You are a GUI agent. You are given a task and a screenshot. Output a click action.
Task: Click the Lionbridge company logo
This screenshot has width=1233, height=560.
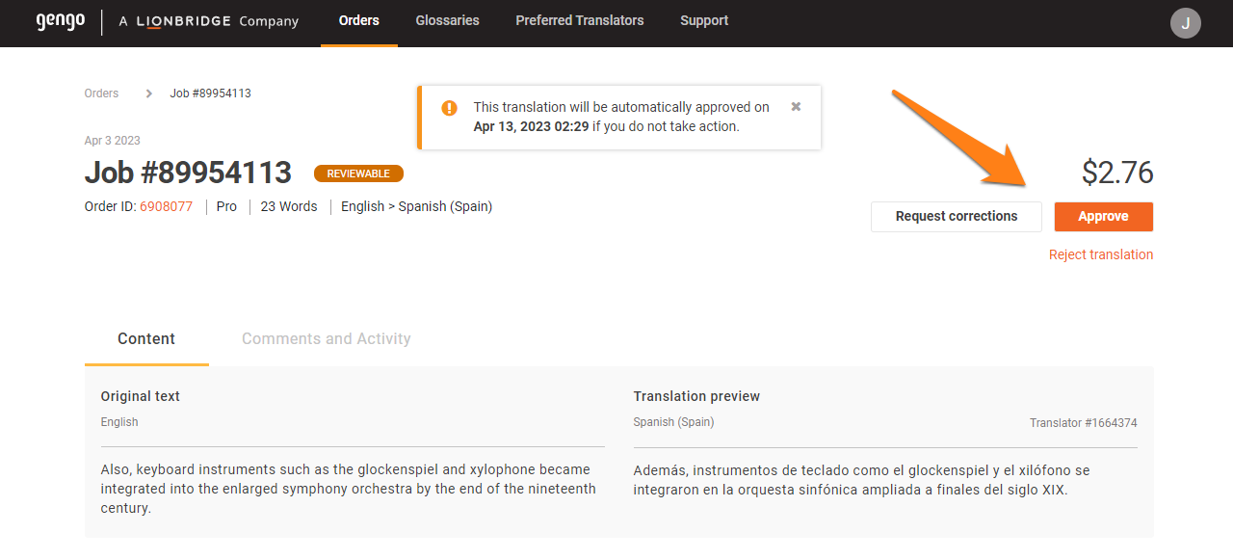[x=208, y=20]
